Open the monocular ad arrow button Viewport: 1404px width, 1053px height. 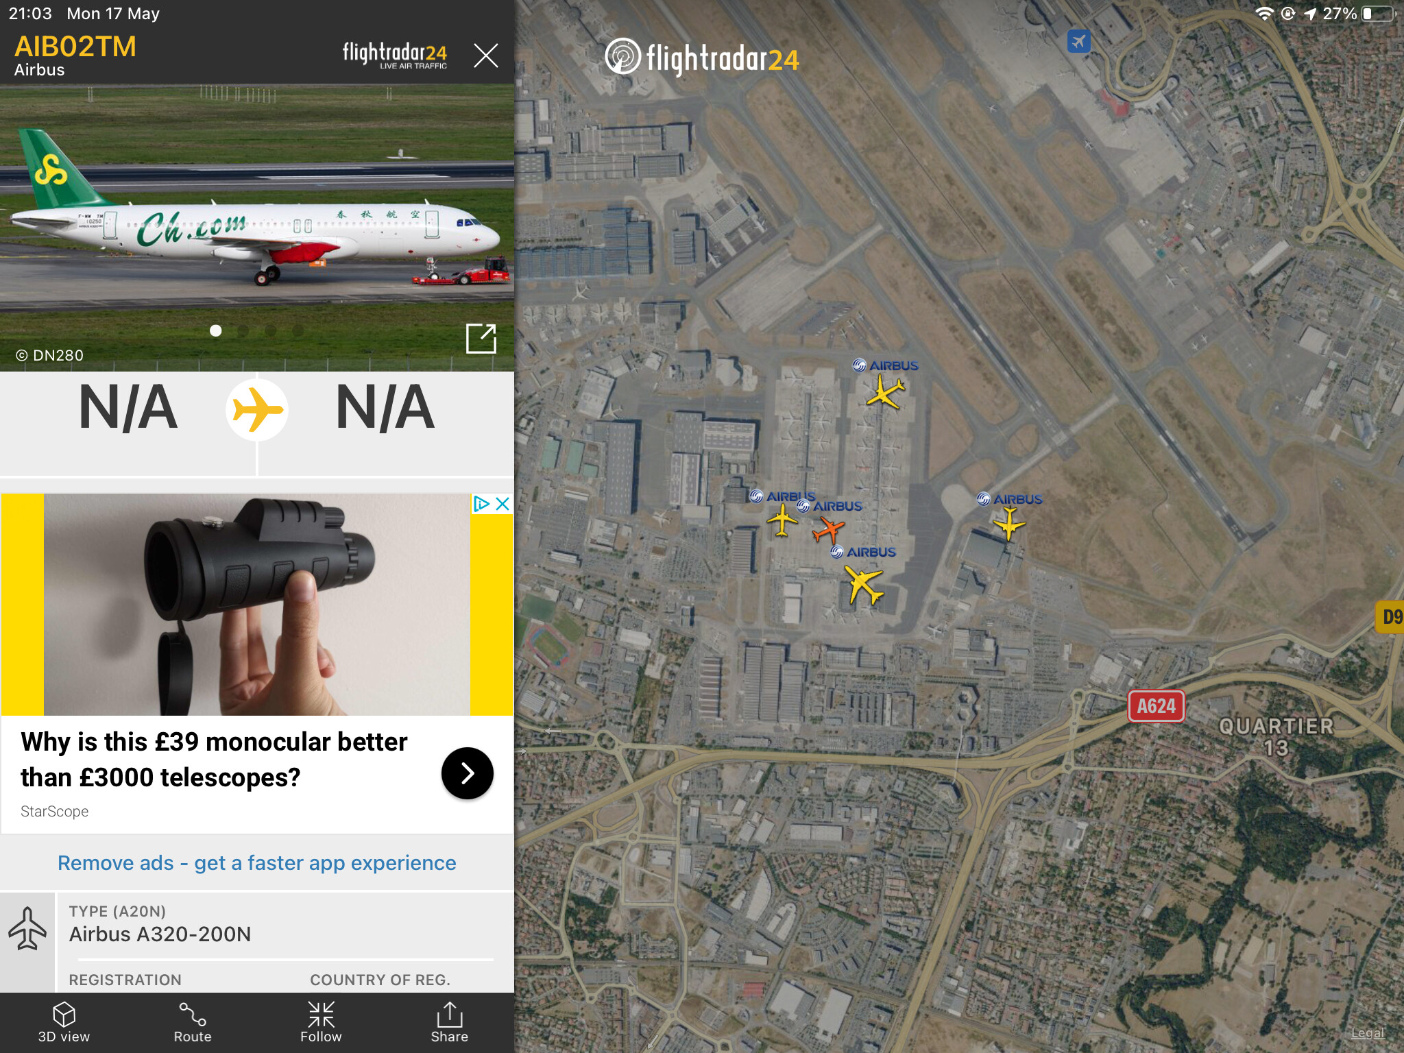tap(468, 773)
